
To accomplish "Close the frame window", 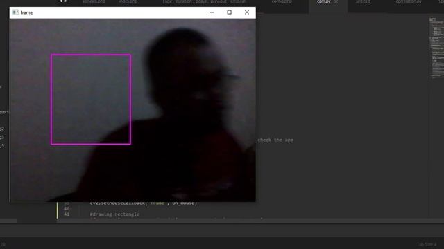I will (247, 12).
